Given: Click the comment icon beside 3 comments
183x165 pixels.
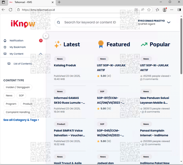Looking at the screenshot, I should pos(141,79).
